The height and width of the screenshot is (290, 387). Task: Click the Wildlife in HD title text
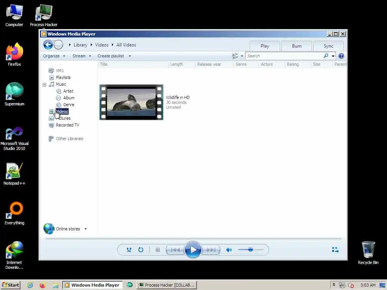(178, 97)
